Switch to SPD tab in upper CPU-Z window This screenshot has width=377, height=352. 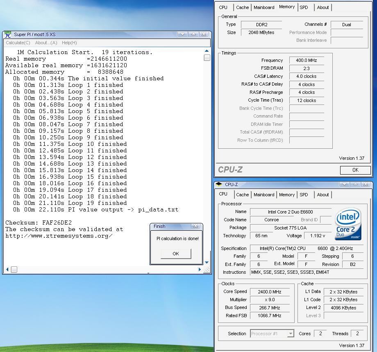304,7
